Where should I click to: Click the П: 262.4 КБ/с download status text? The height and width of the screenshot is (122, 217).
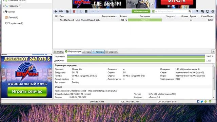tap(130, 102)
